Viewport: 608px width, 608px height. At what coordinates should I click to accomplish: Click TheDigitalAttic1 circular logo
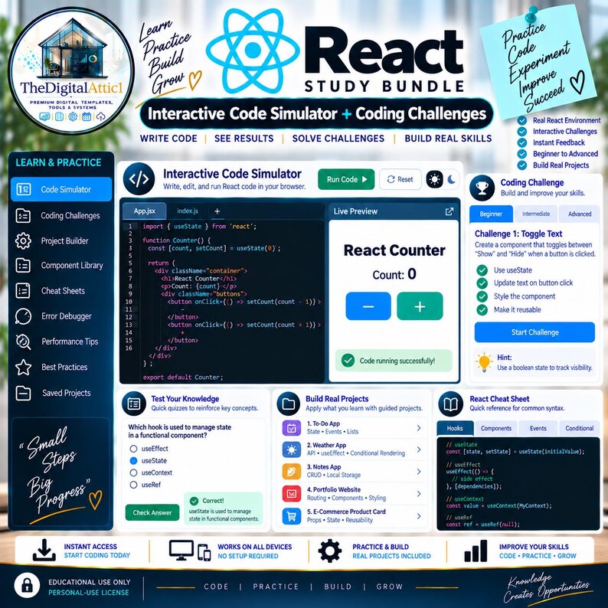71,70
